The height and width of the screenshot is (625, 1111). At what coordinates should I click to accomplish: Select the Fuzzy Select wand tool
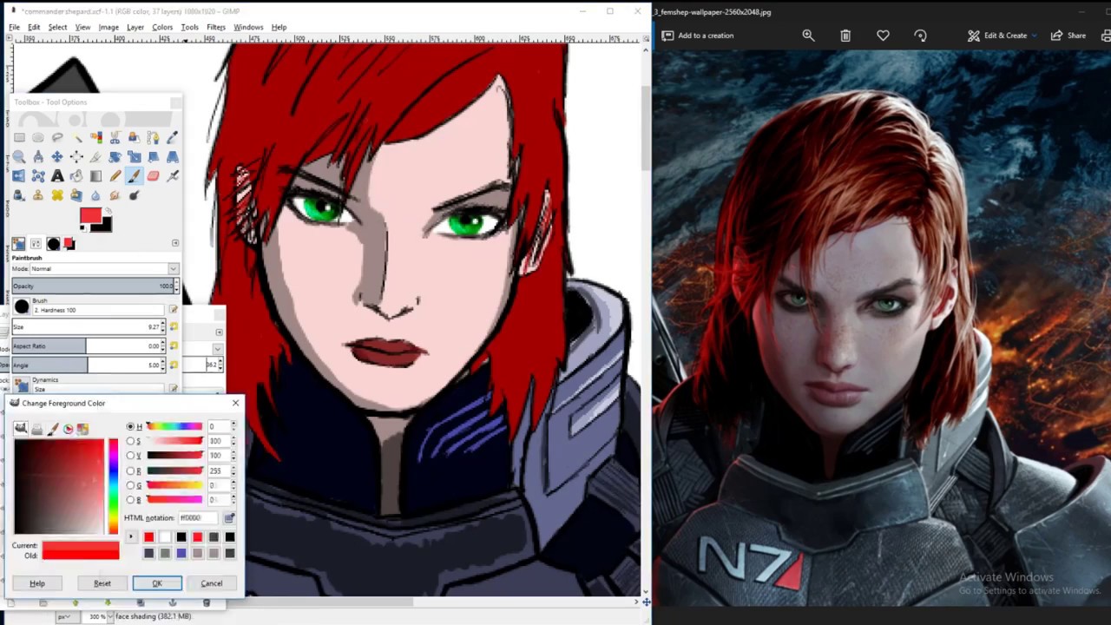[76, 137]
